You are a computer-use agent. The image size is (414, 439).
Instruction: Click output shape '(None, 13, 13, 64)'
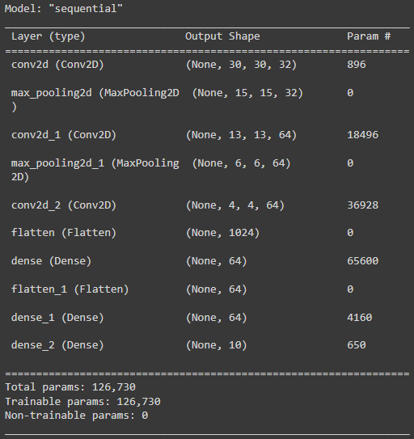pyautogui.click(x=241, y=135)
